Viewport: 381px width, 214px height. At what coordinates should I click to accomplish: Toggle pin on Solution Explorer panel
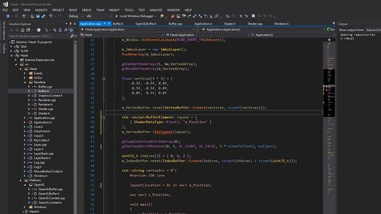[70, 24]
